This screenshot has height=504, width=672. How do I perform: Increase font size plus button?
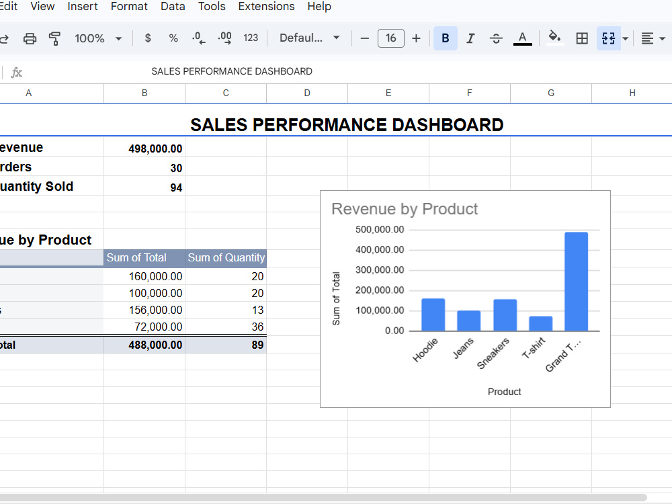click(x=416, y=38)
